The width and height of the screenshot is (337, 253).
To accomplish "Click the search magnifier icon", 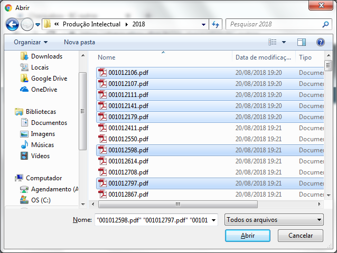I will [x=325, y=24].
